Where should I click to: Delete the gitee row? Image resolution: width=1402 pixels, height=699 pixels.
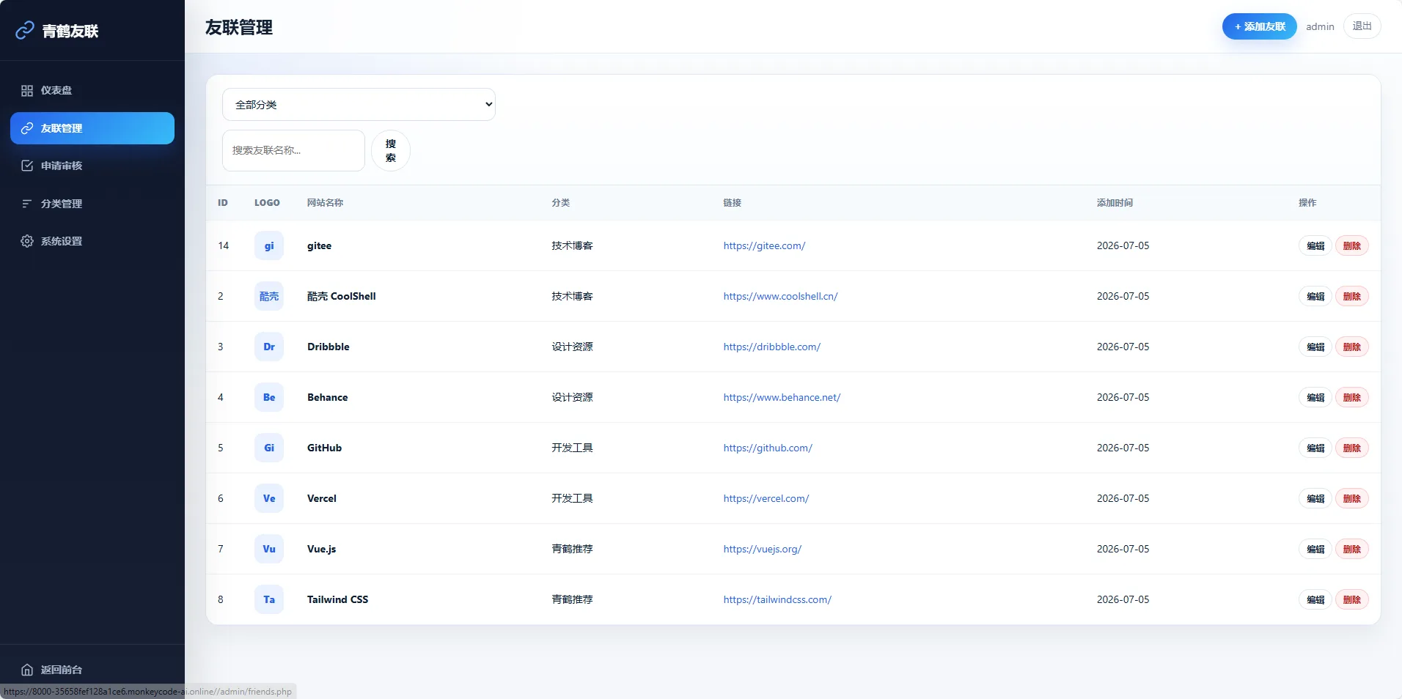coord(1351,245)
